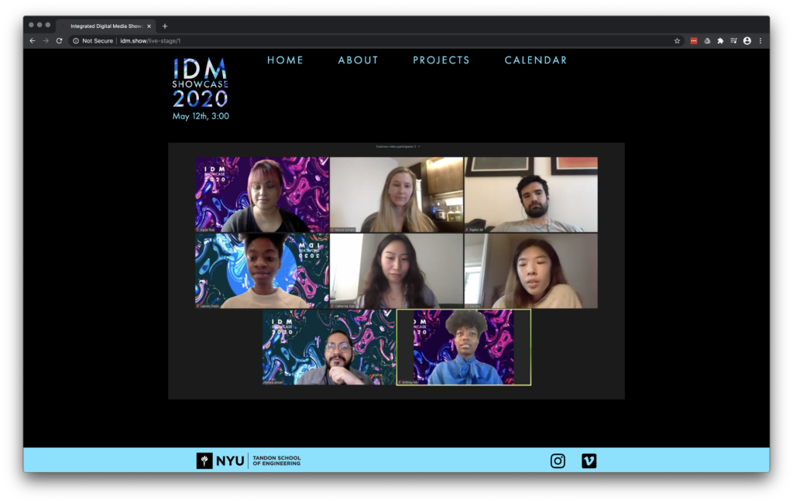The height and width of the screenshot is (503, 793).
Task: Open the Chrome extensions puzzle icon
Action: click(720, 41)
